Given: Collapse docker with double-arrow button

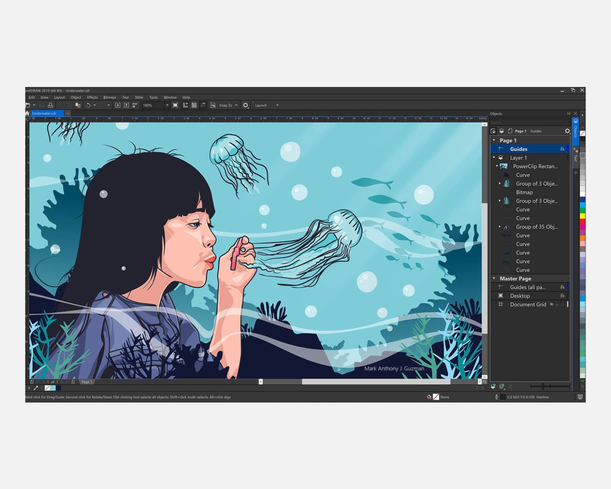Looking at the screenshot, I should 569,114.
